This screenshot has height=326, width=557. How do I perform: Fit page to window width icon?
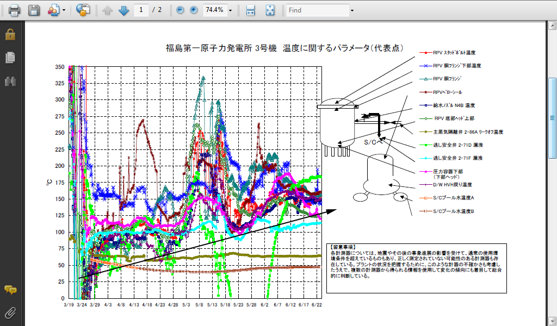(250, 10)
